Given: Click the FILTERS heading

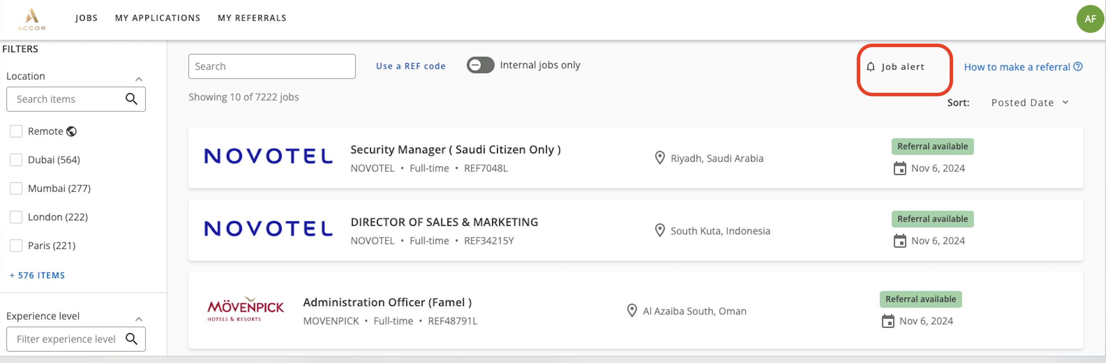Looking at the screenshot, I should coord(20,49).
